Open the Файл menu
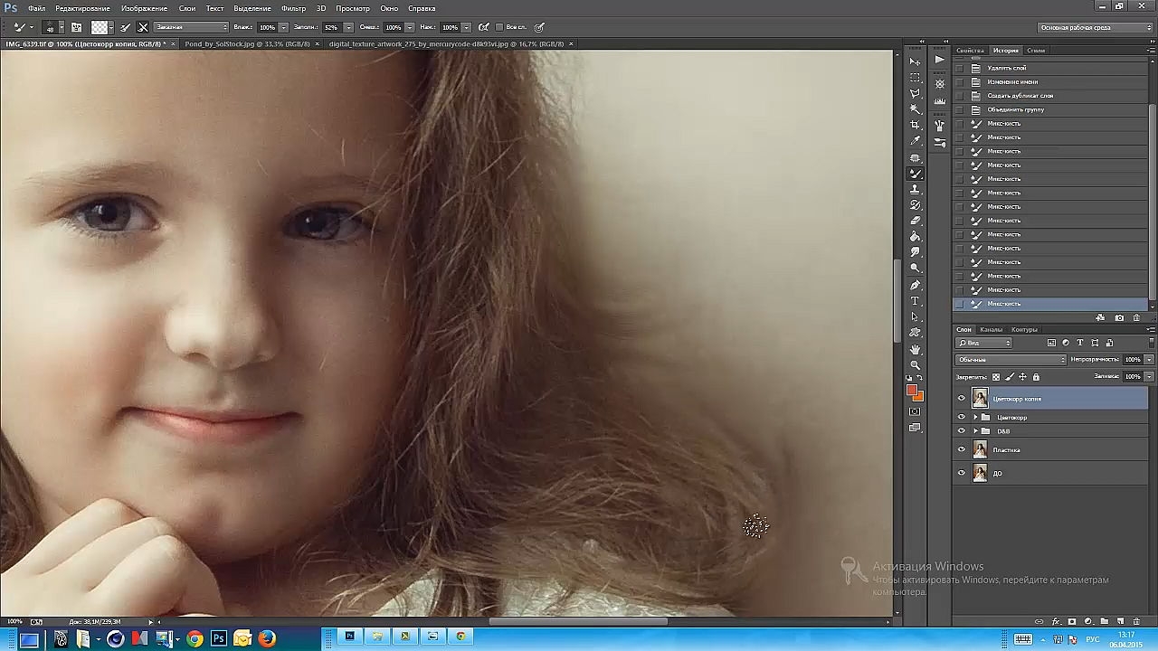The width and height of the screenshot is (1158, 651). [x=36, y=8]
